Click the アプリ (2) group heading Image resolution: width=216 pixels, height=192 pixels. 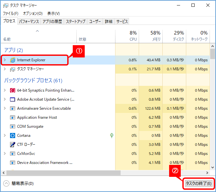[14, 50]
